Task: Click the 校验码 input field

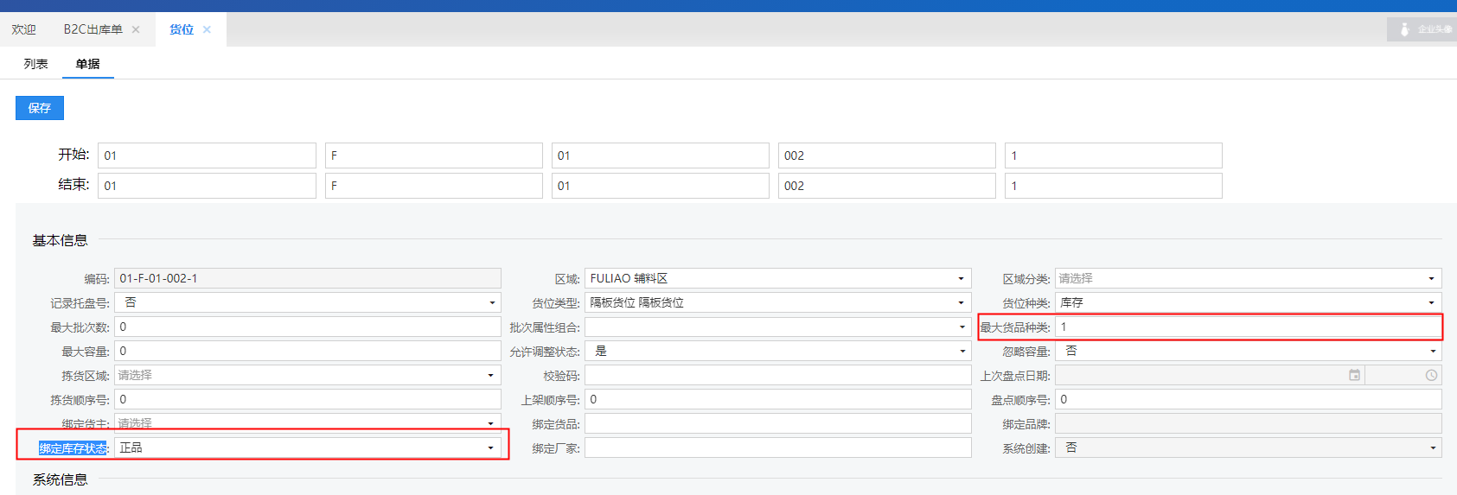Action: coord(776,375)
